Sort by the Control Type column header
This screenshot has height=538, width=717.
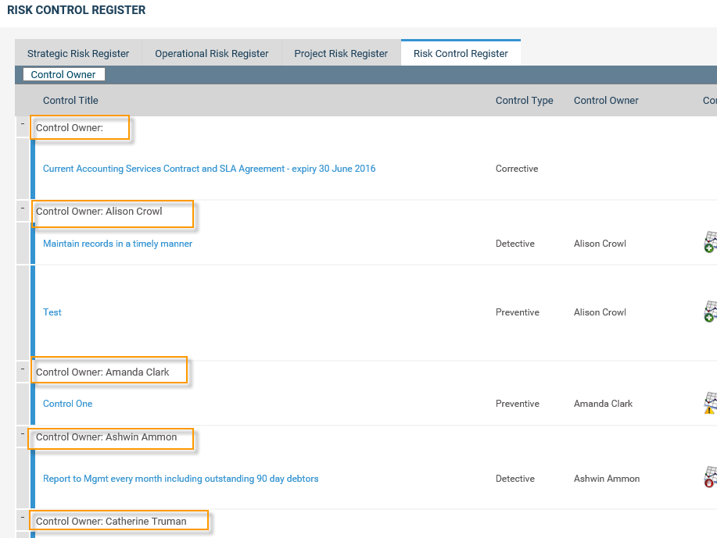524,101
